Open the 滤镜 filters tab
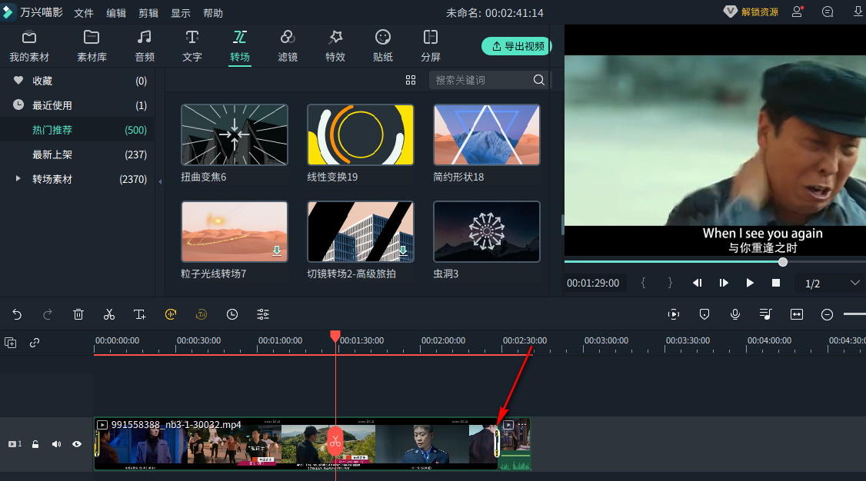 (288, 46)
